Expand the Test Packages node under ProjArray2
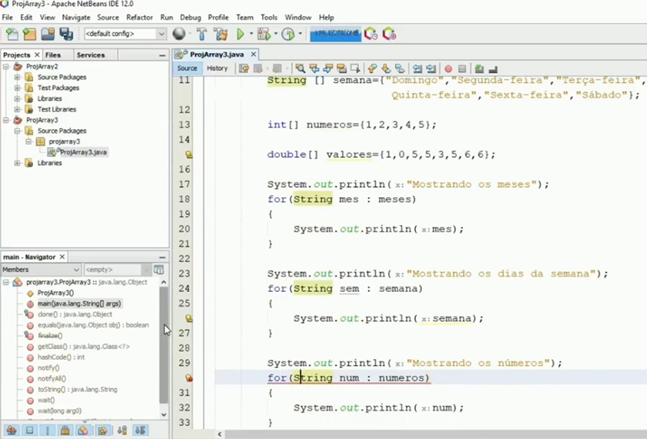Image resolution: width=647 pixels, height=439 pixels. 17,88
